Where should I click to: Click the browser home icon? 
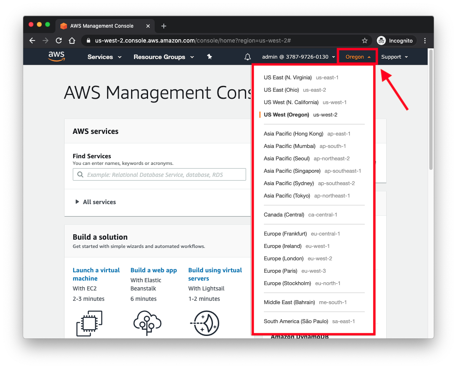72,40
